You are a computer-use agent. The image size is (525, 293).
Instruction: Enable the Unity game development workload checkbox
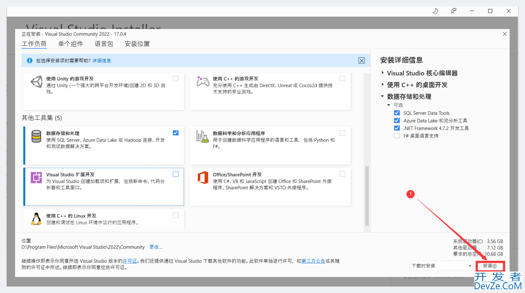176,78
